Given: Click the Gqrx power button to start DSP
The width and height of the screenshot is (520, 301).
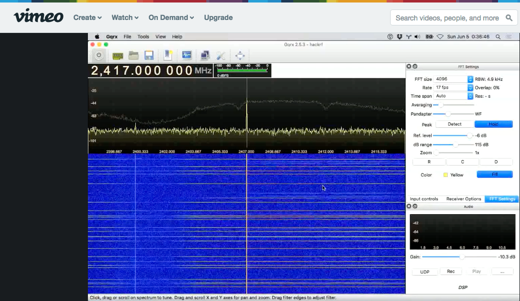Looking at the screenshot, I should tap(98, 55).
